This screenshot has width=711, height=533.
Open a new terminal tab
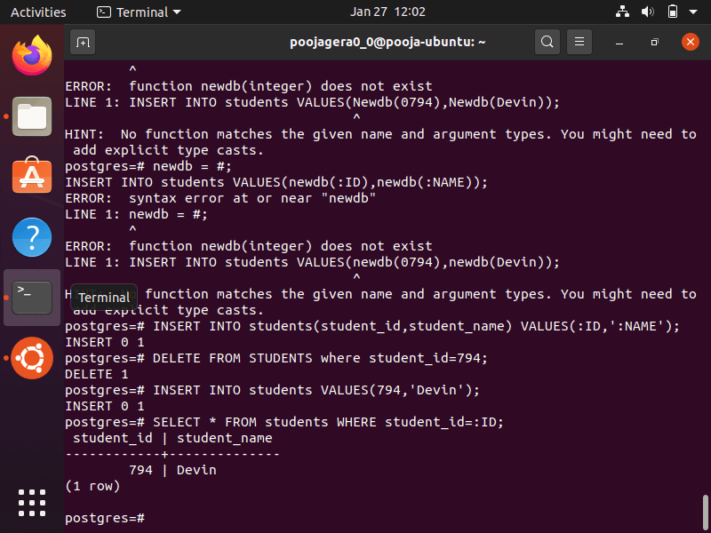[x=83, y=42]
